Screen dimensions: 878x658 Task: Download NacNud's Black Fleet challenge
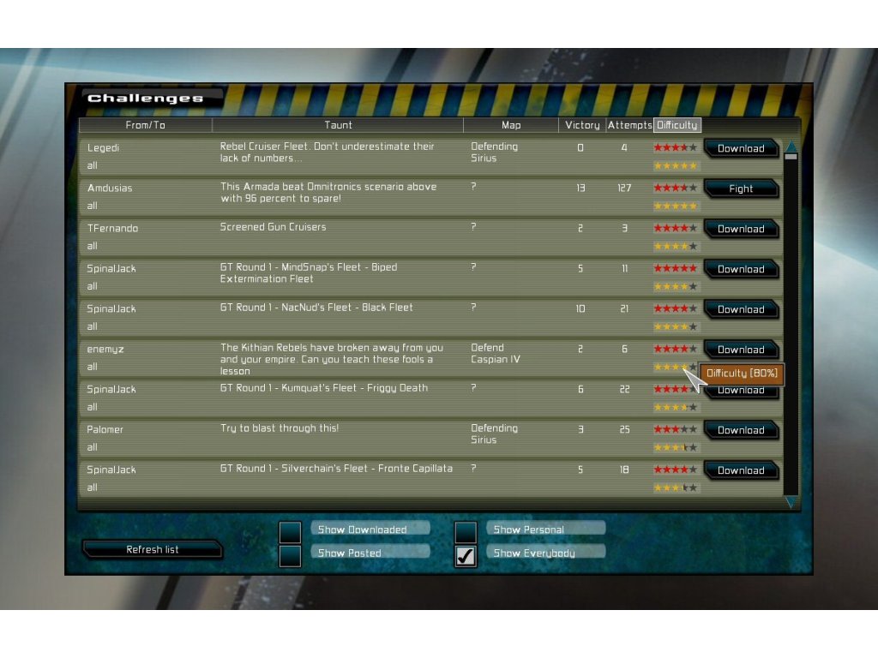741,310
